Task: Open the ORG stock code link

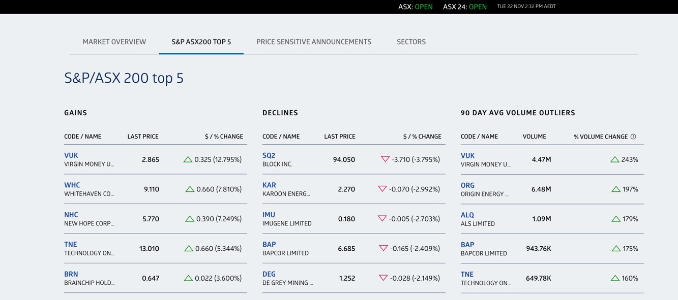Action: (467, 185)
